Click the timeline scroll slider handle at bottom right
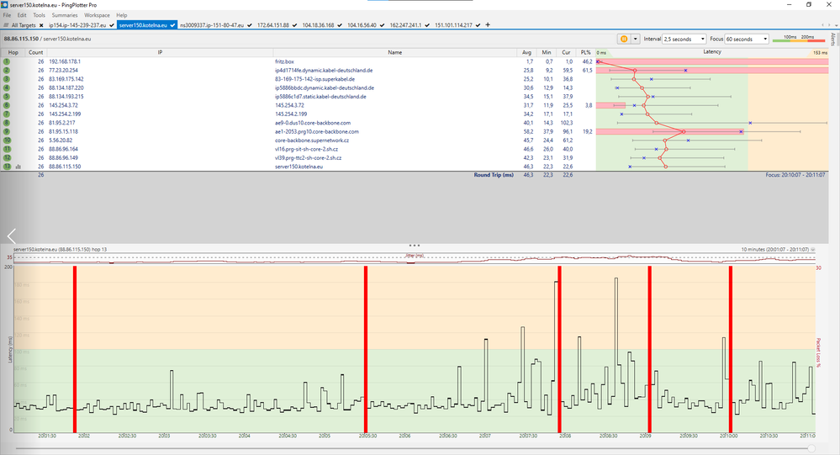Image resolution: width=840 pixels, height=455 pixels. (x=811, y=448)
